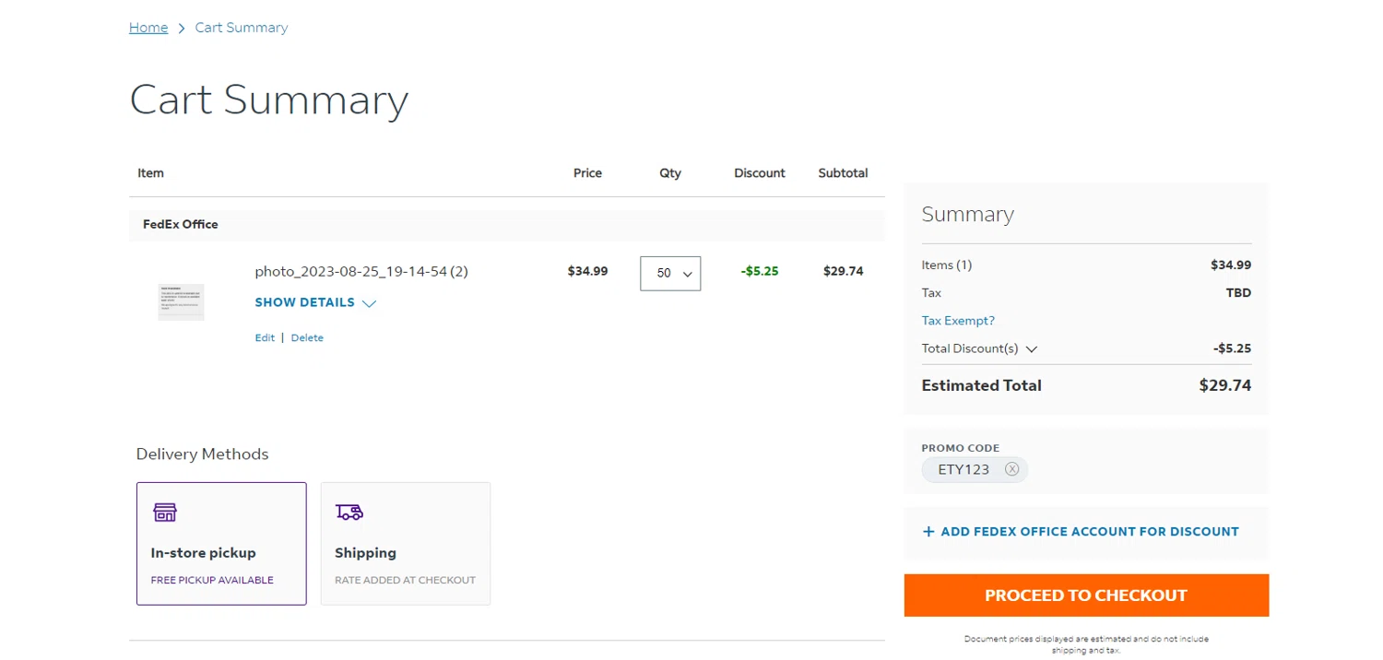Click the plus icon beside Add FedEx Office Account
This screenshot has height=660, width=1383.
(928, 532)
